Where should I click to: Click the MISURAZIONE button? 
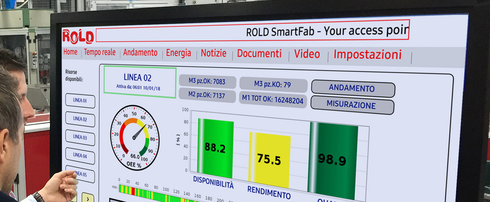point(352,105)
